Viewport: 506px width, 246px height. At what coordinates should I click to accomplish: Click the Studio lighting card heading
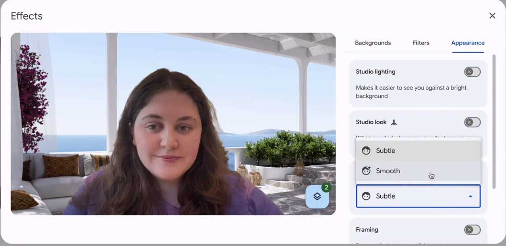pyautogui.click(x=375, y=72)
